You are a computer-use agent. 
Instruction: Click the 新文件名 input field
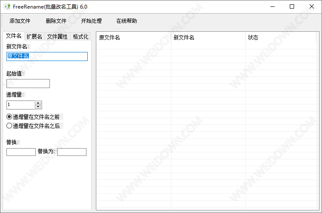pos(47,56)
